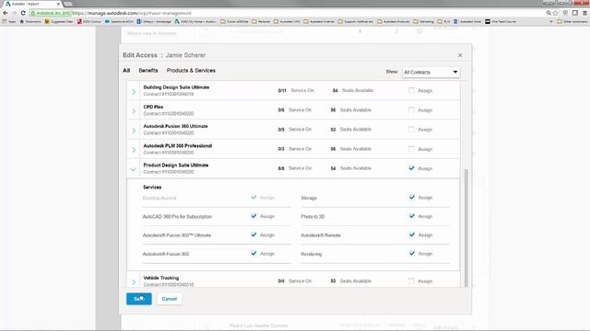The image size is (590, 331).
Task: Reload the page with refresh icon
Action: 23,13
